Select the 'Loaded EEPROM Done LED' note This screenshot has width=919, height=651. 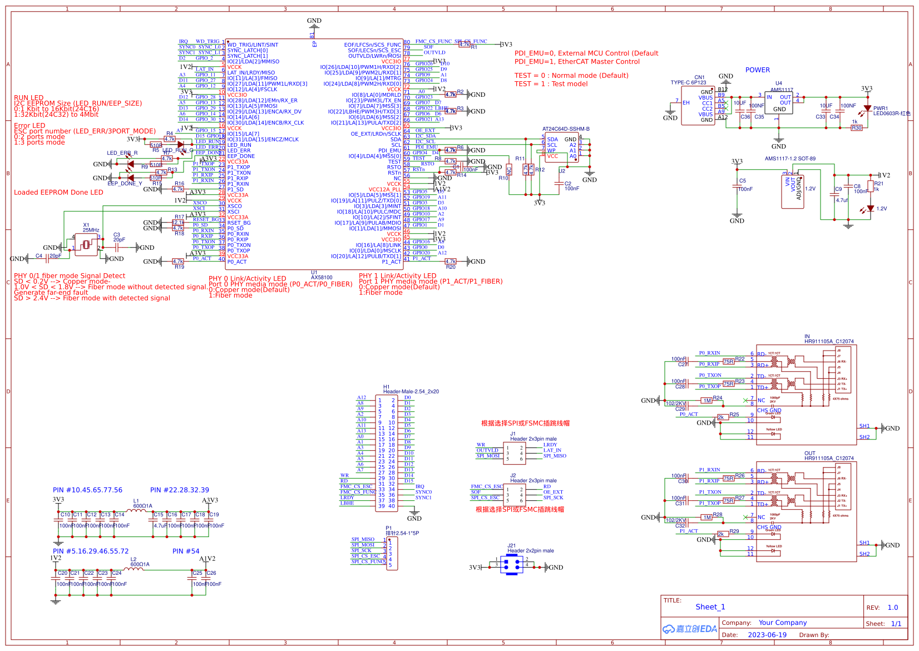[58, 193]
